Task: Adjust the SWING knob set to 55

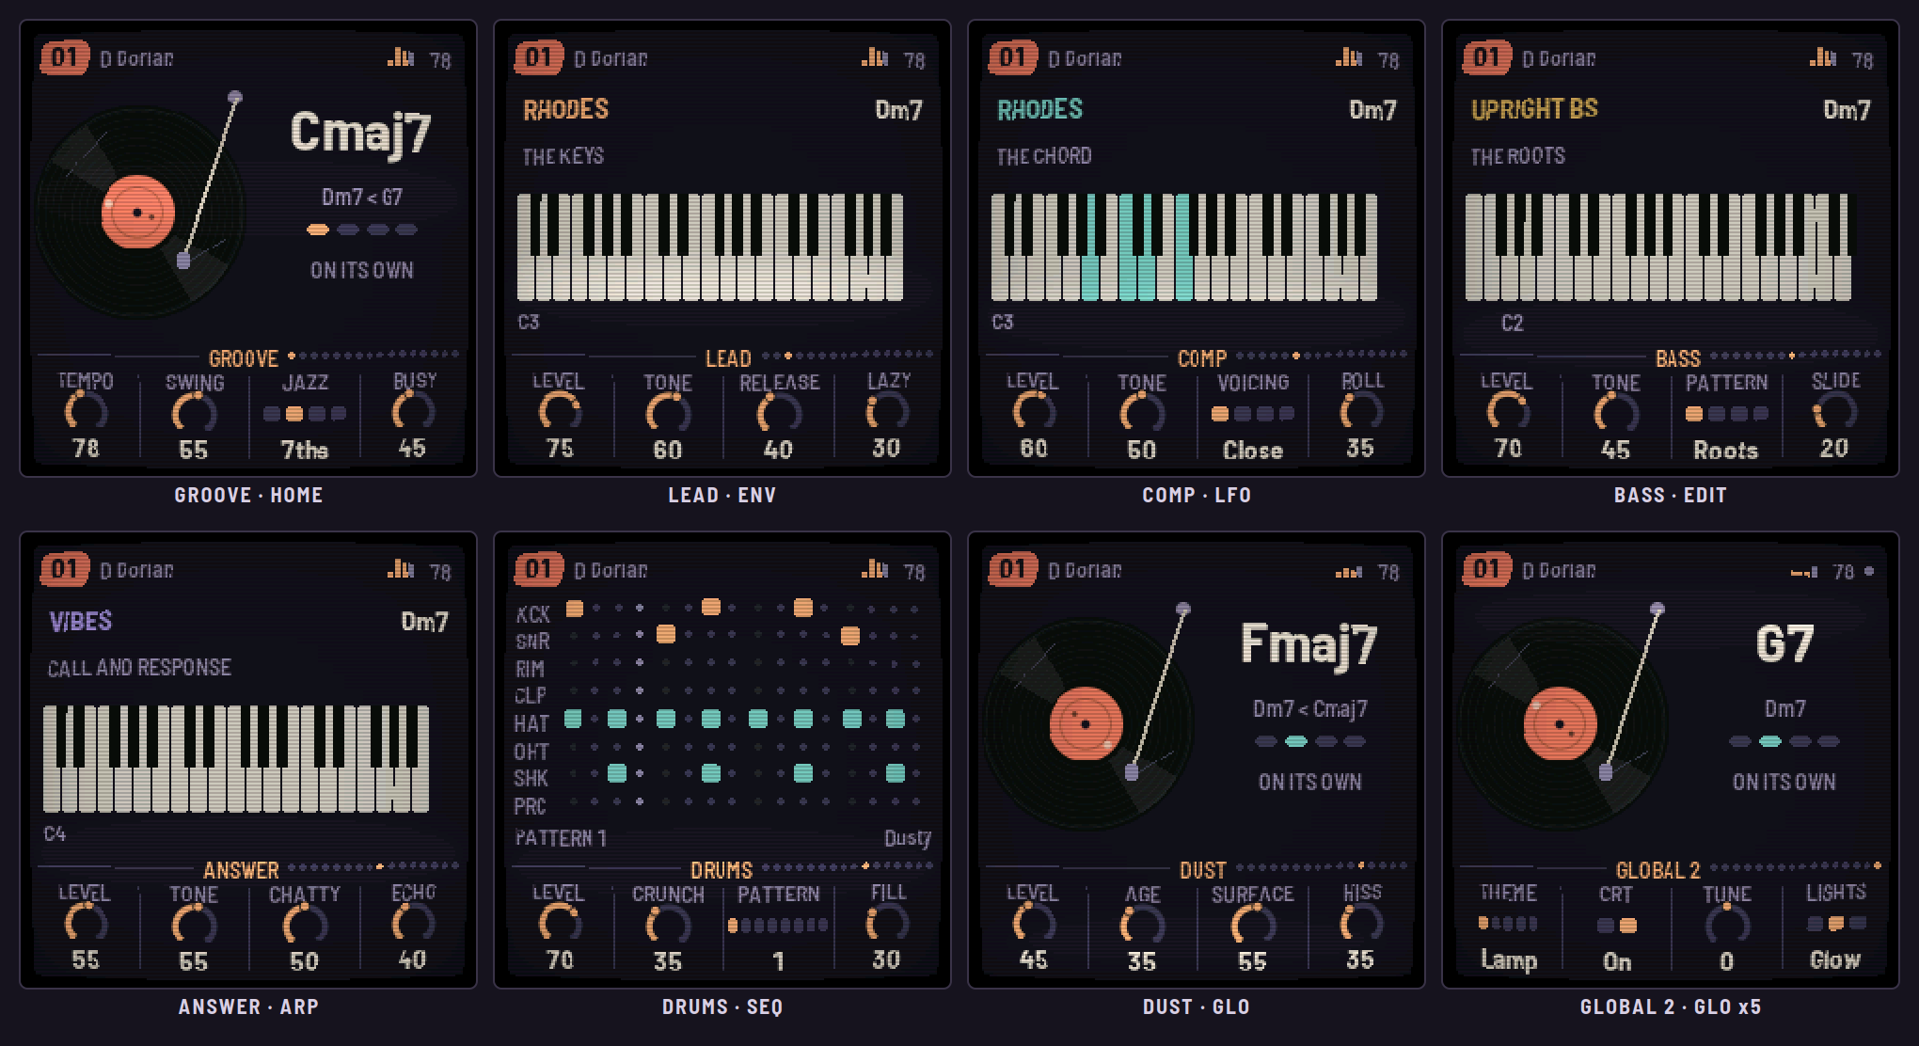Action: click(194, 413)
